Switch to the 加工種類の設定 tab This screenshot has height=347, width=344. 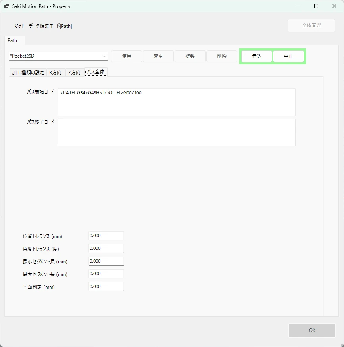(28, 72)
